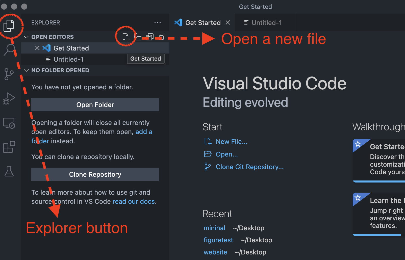405x260 pixels.
Task: Click the New Untitled File icon
Action: coord(126,37)
